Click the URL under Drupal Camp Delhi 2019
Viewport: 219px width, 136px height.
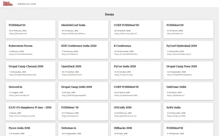(x=74, y=95)
